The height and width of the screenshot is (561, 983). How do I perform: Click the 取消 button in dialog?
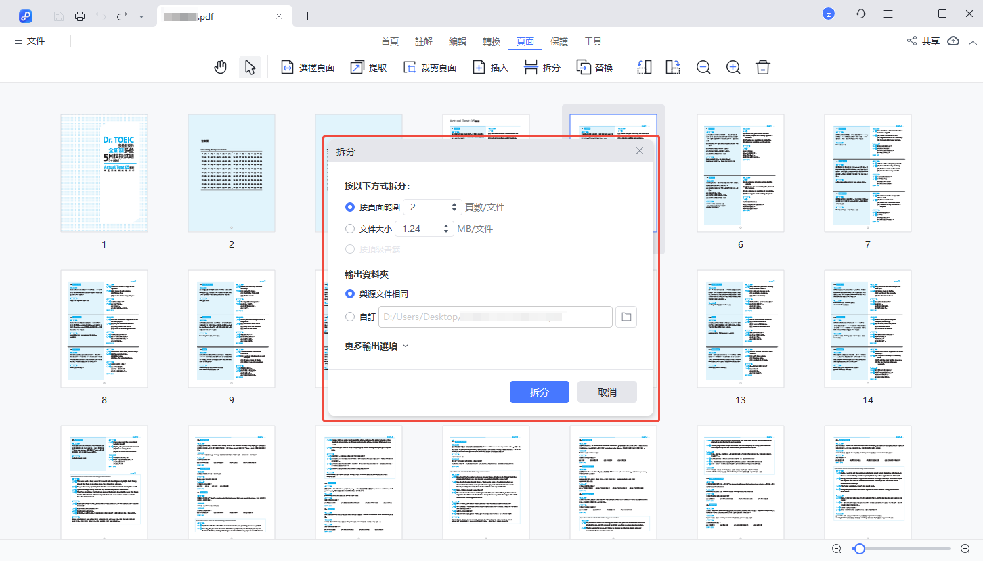click(607, 392)
